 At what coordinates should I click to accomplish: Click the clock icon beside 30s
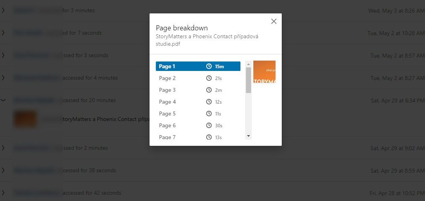(x=209, y=125)
